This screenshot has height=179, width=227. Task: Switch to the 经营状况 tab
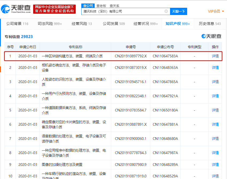click(146, 24)
